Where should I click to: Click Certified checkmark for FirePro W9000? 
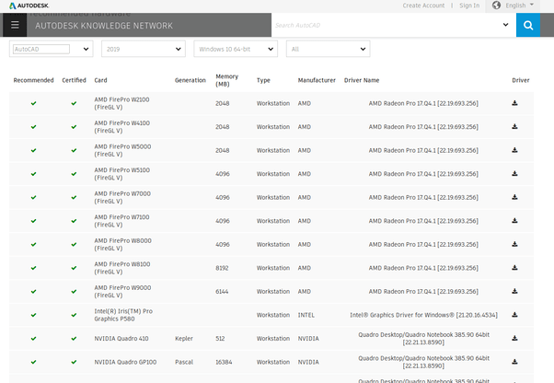coord(74,292)
